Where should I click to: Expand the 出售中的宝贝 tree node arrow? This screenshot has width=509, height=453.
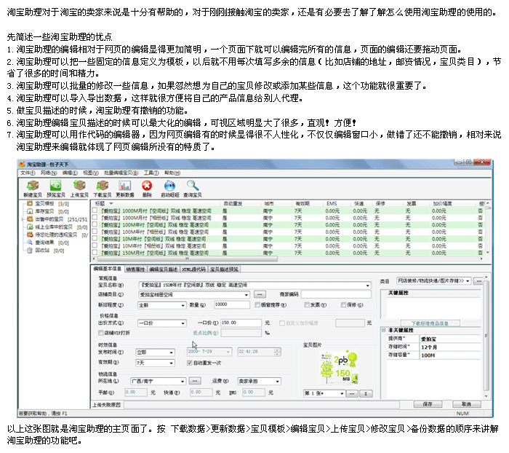point(23,219)
